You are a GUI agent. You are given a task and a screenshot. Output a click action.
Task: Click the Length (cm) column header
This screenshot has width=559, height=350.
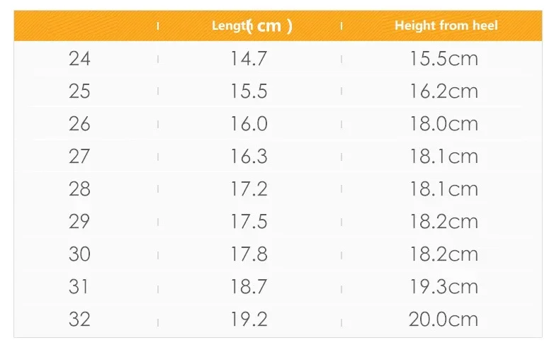click(x=252, y=26)
